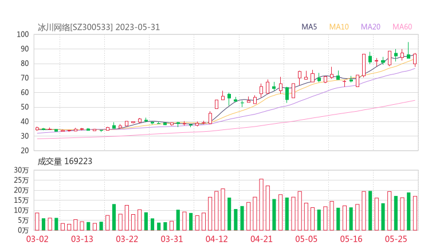This screenshot has height=252, width=424.
Task: Click the MA5 legend label
Action: tap(309, 27)
